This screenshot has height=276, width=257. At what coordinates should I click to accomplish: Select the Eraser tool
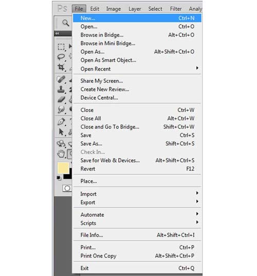point(61,99)
